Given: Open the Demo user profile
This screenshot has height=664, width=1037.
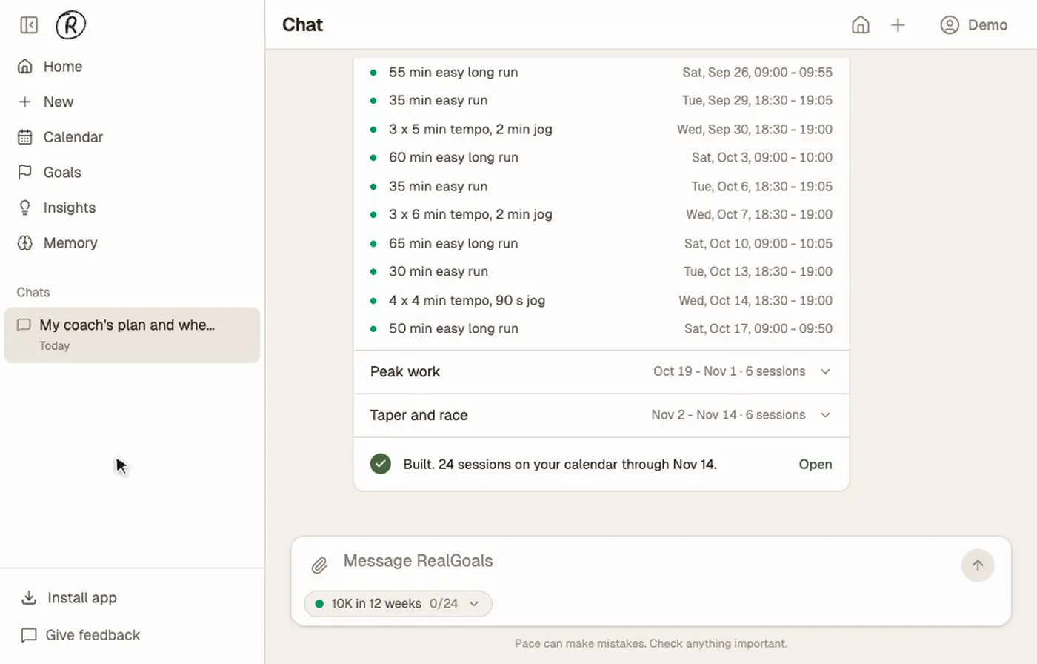Looking at the screenshot, I should pyautogui.click(x=973, y=25).
